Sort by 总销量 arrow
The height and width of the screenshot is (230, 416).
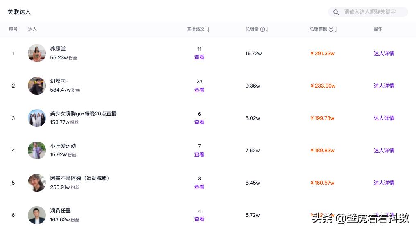pos(267,29)
